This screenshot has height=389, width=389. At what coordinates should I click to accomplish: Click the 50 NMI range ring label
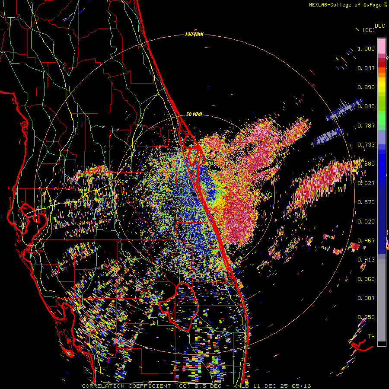click(194, 115)
